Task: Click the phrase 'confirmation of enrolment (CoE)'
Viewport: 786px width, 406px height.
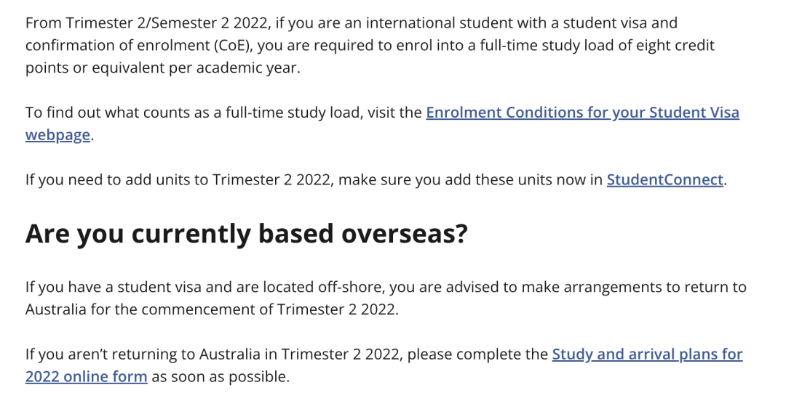Action: click(139, 46)
